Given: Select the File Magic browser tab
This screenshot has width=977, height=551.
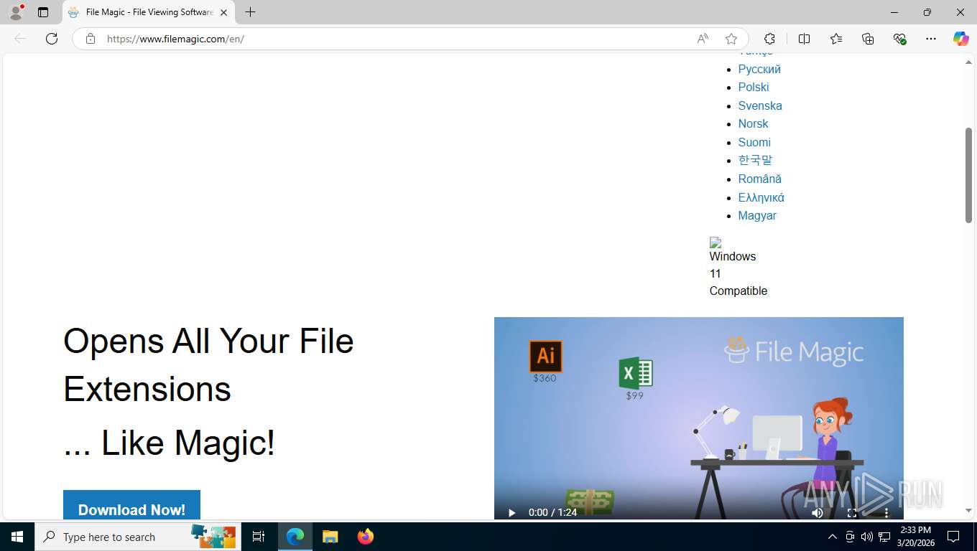Looking at the screenshot, I should coord(149,12).
